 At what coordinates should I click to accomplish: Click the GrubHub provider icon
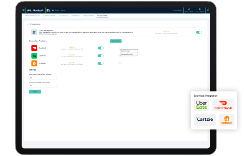tap(34, 63)
